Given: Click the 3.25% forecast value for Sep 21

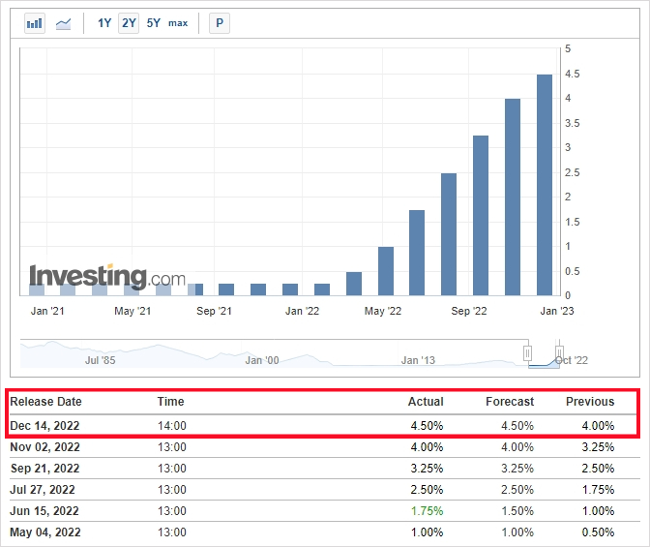Looking at the screenshot, I should click(x=517, y=469).
